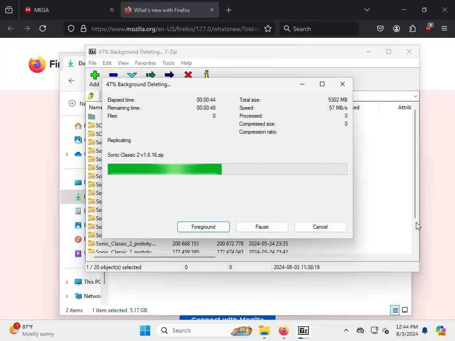This screenshot has width=455, height=341.
Task: Click the tracking protection shield icon
Action: tap(71, 29)
